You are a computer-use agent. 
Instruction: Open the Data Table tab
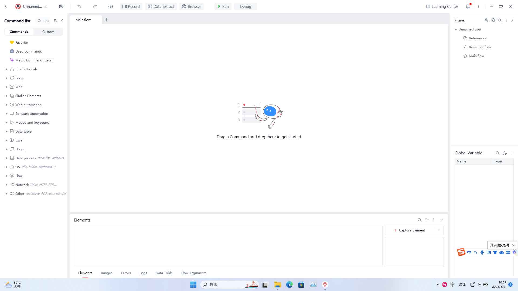point(164,273)
